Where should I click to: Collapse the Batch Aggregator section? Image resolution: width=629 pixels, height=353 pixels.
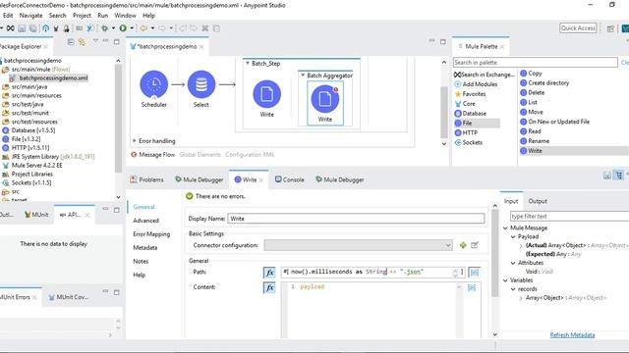click(303, 76)
